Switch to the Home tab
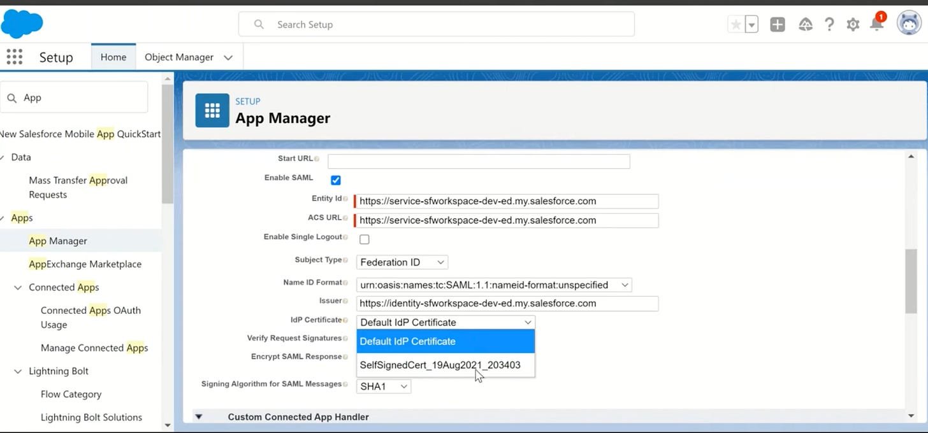928x433 pixels. coord(113,57)
